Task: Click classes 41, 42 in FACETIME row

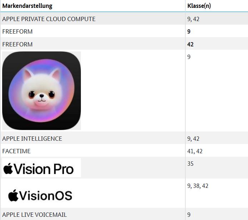Action: click(195, 151)
